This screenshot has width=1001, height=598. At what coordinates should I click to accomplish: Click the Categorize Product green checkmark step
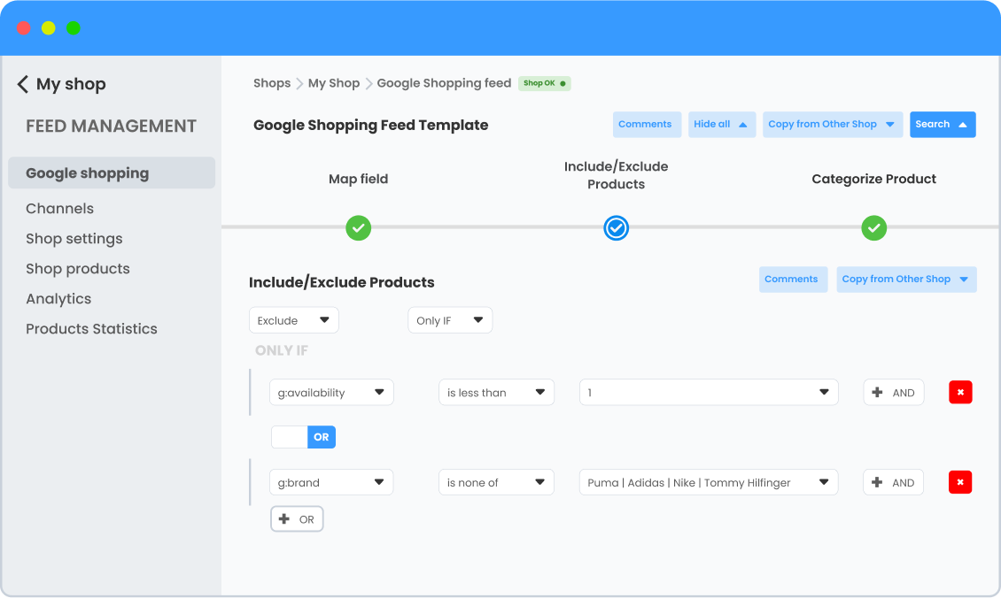pos(873,228)
